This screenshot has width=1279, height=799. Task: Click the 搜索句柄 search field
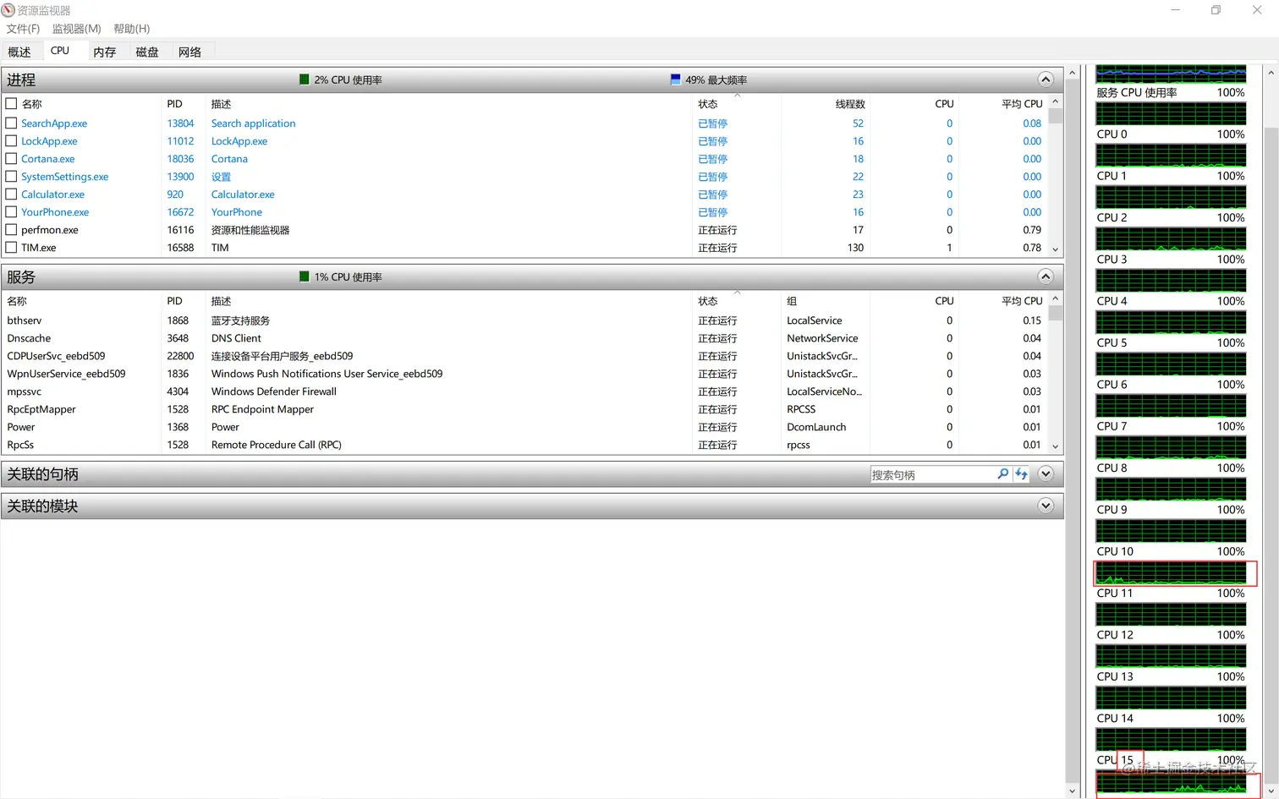pos(932,474)
